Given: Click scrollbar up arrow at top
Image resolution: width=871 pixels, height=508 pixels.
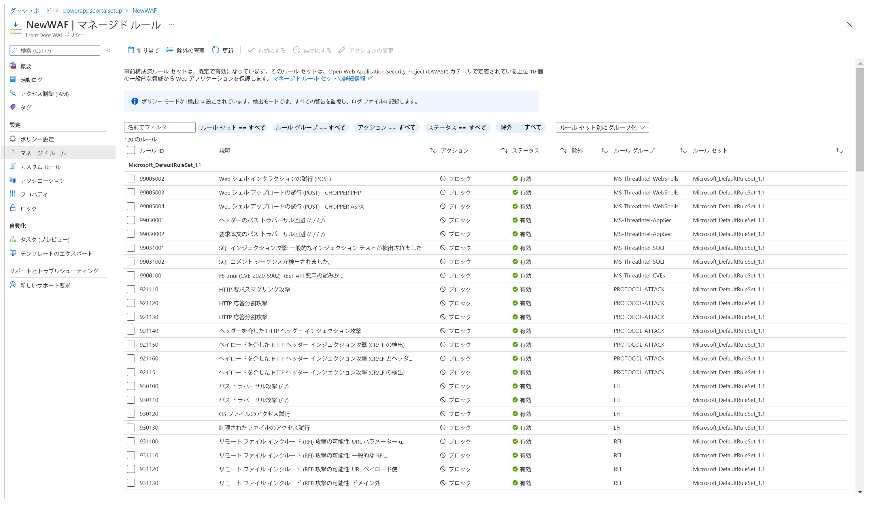Looking at the screenshot, I should click(x=860, y=64).
